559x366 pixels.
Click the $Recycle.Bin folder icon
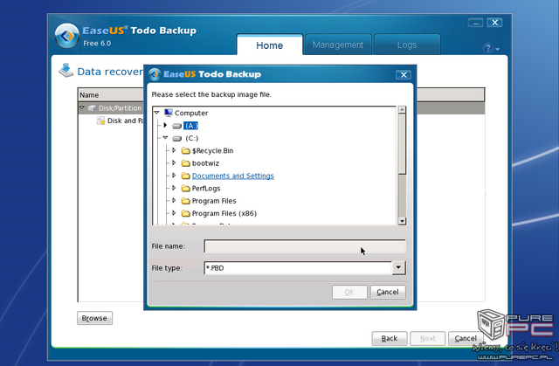click(x=185, y=151)
